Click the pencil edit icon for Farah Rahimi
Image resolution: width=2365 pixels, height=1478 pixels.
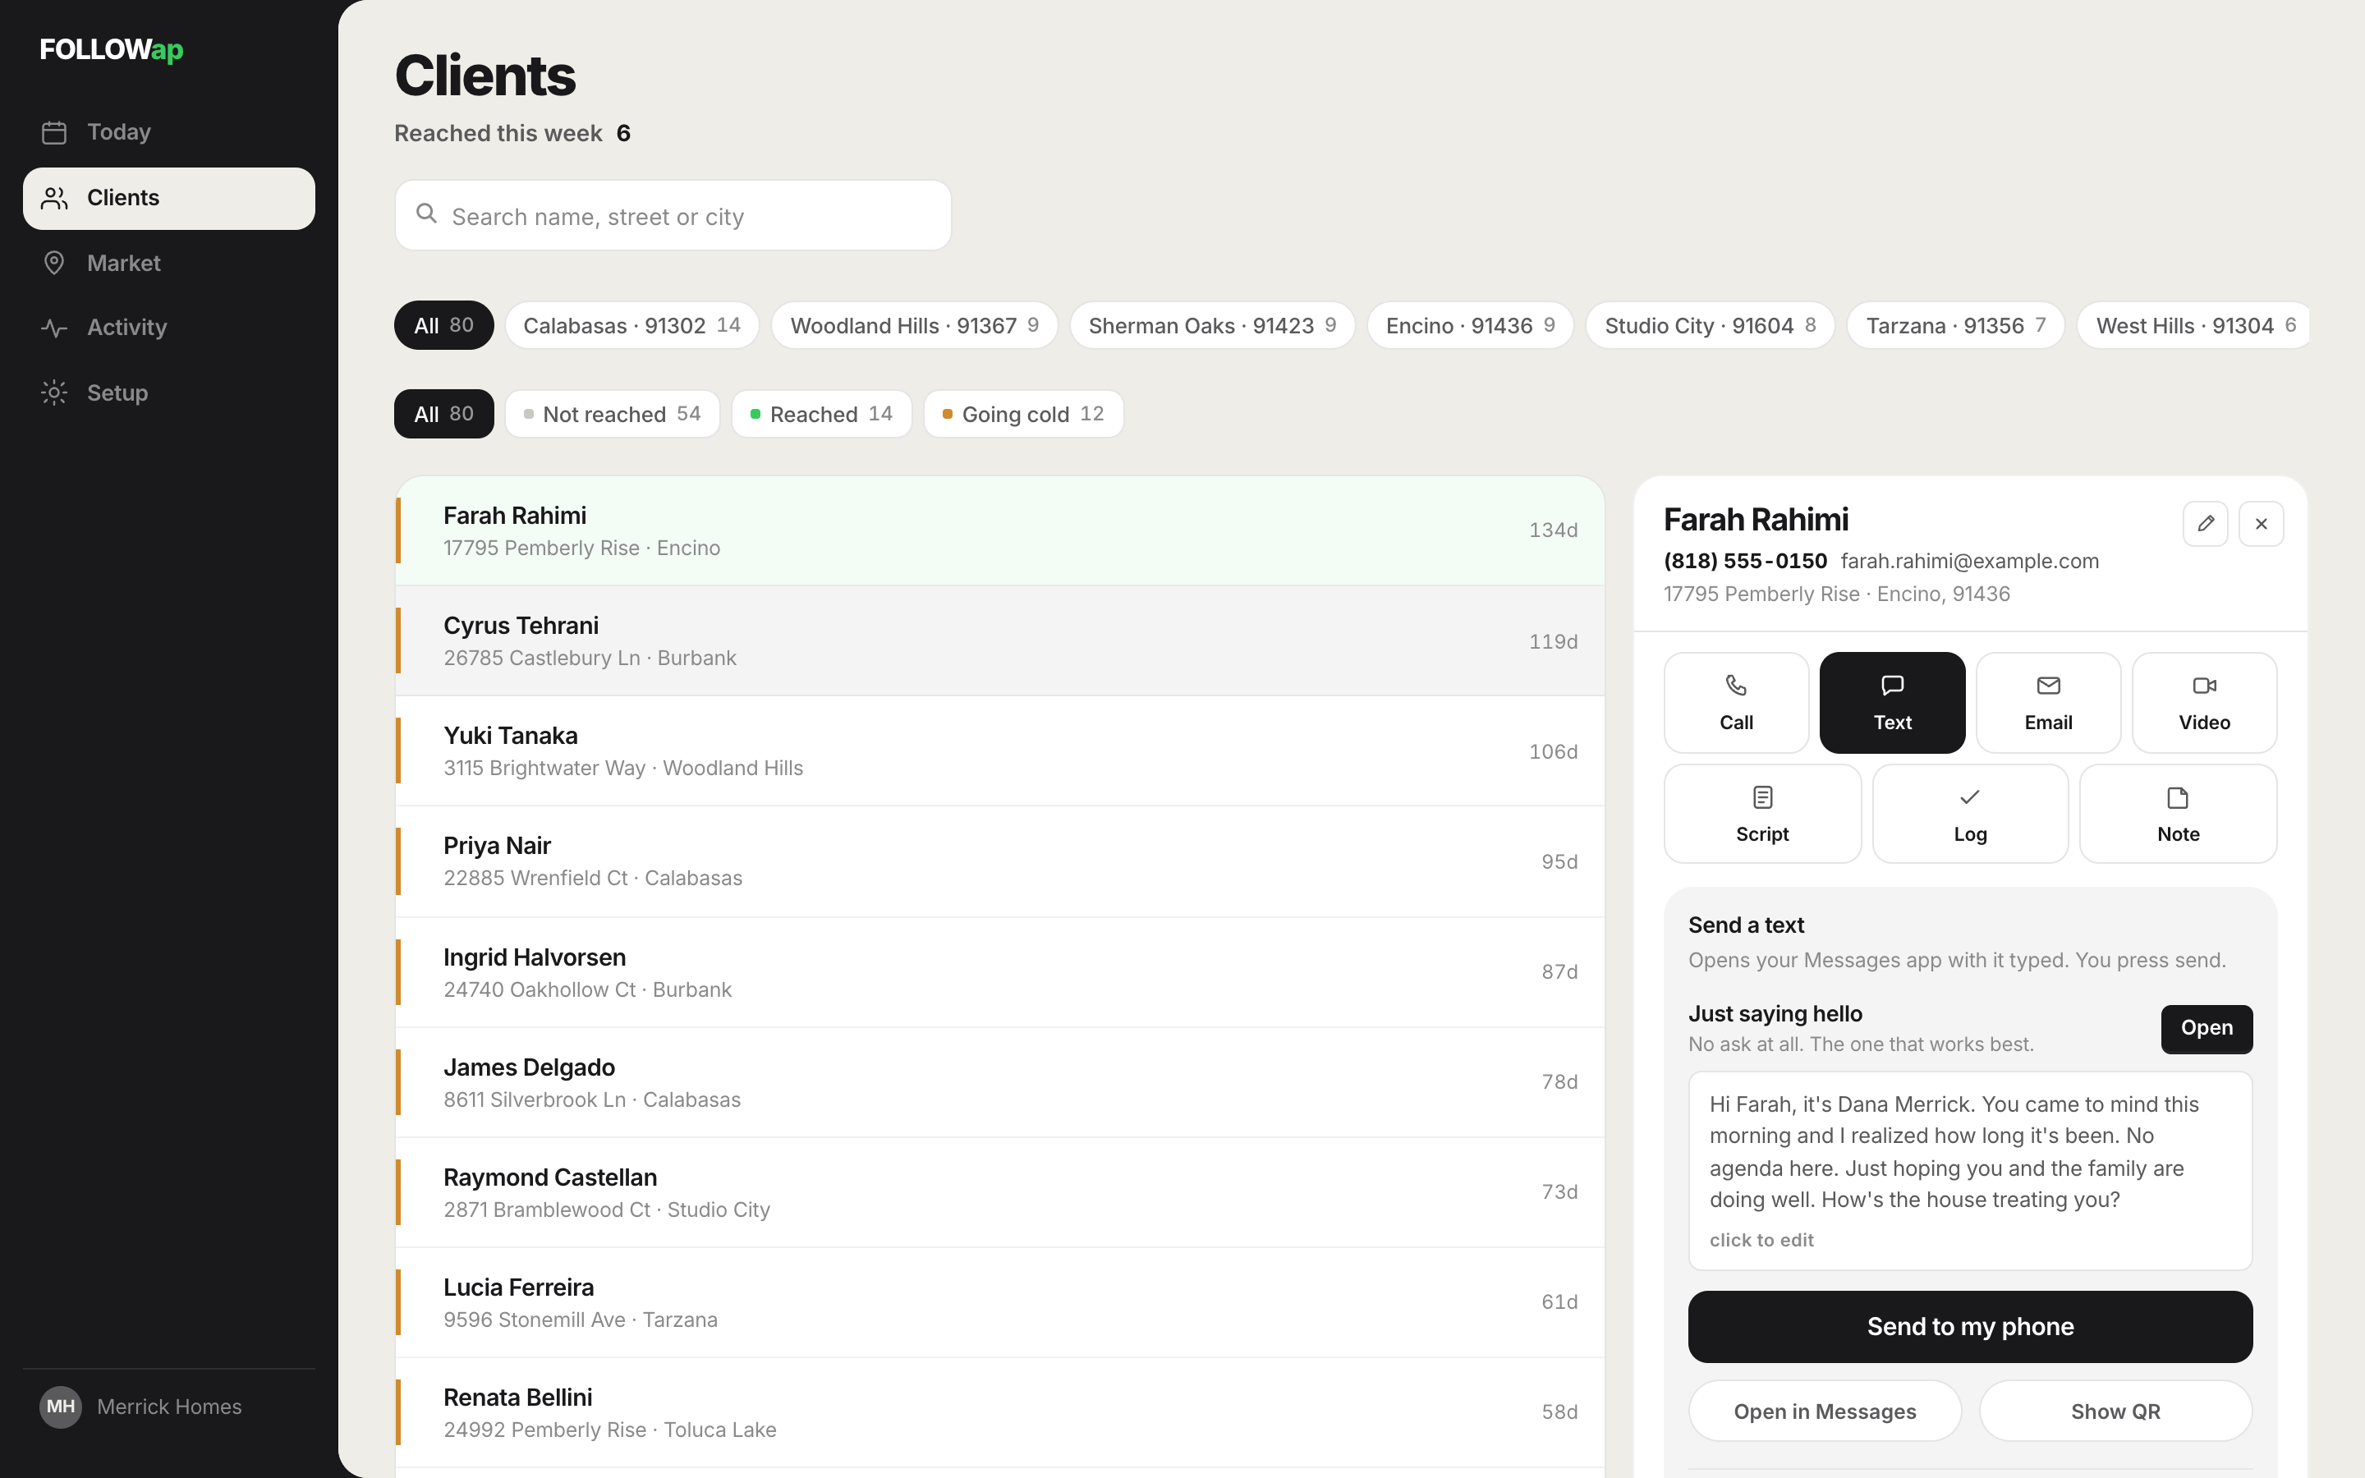(x=2205, y=524)
